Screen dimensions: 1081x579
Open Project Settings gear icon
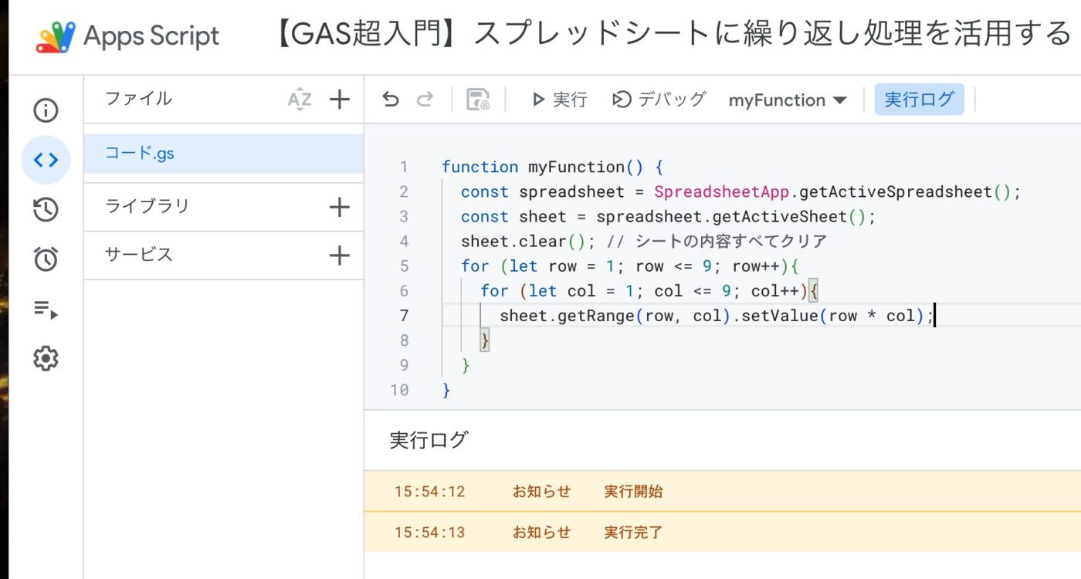(46, 359)
